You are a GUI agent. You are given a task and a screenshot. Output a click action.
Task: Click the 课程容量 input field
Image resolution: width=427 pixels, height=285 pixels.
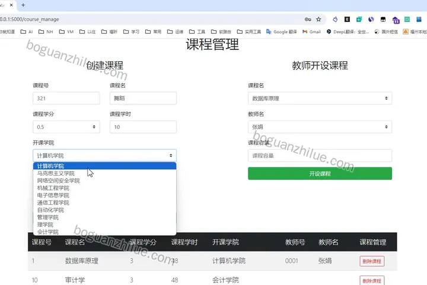320,156
